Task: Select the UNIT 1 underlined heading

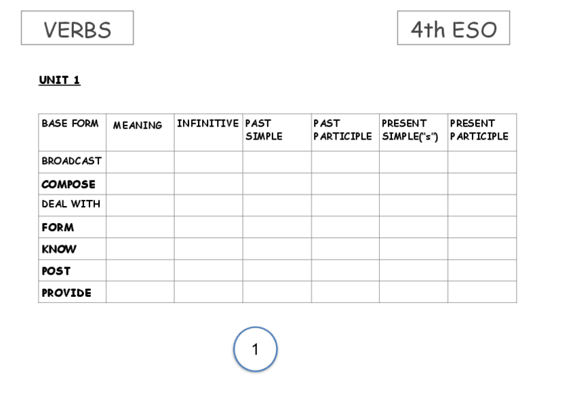Action: click(x=60, y=80)
